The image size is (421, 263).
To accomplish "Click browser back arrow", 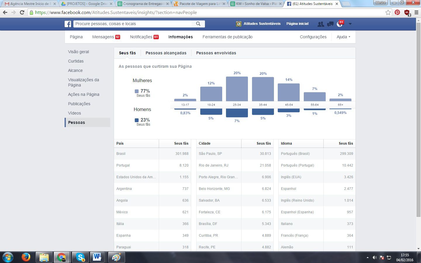I will point(5,13).
